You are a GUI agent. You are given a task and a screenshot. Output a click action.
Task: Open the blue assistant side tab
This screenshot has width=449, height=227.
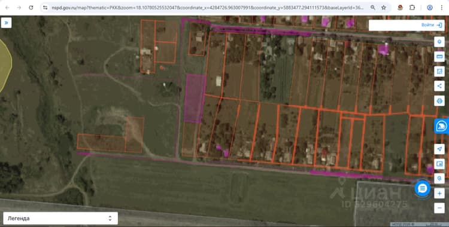pyautogui.click(x=442, y=126)
